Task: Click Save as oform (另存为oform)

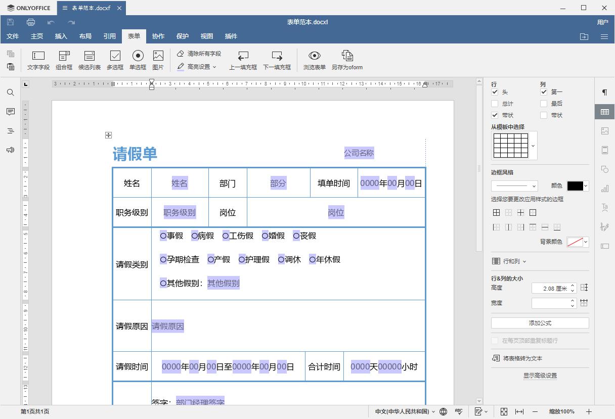Action: pos(347,60)
